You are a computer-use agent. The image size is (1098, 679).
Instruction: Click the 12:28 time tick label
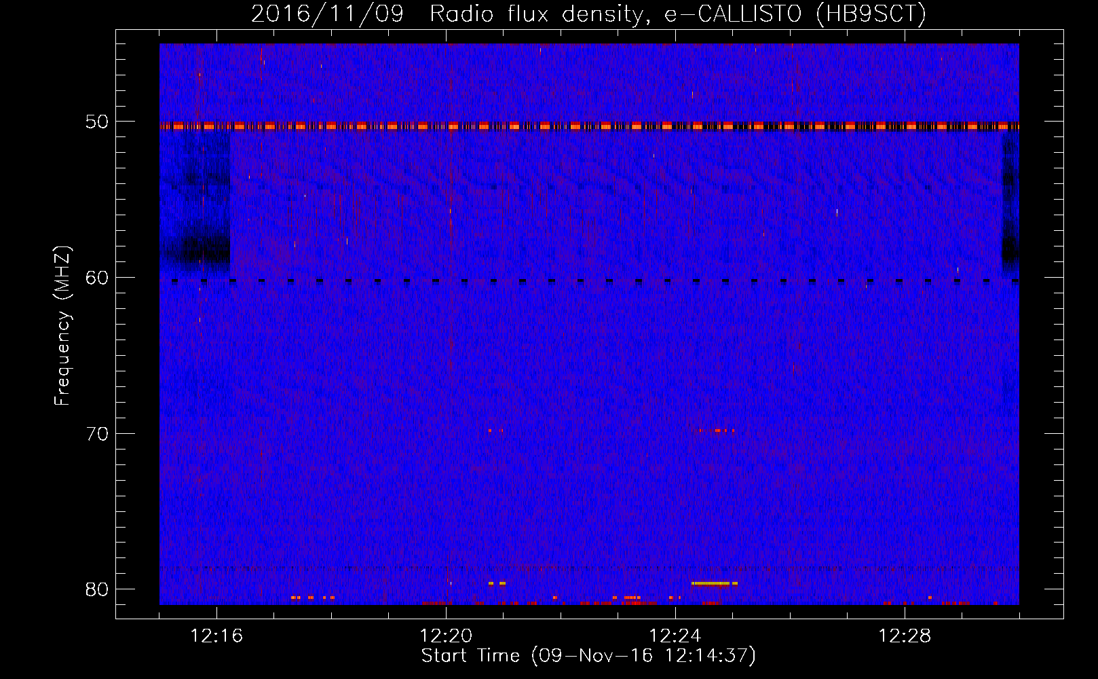pyautogui.click(x=905, y=636)
